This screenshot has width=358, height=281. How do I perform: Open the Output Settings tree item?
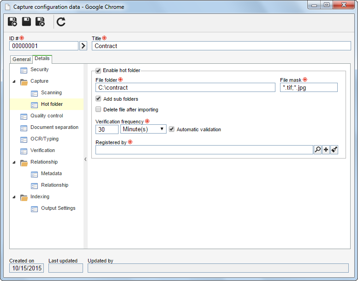58,208
